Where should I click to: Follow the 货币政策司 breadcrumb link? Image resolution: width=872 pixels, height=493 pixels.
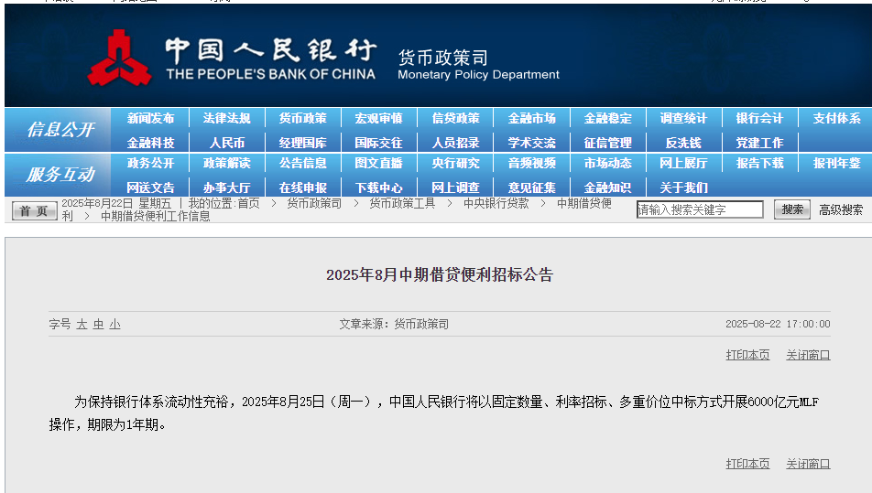click(314, 203)
